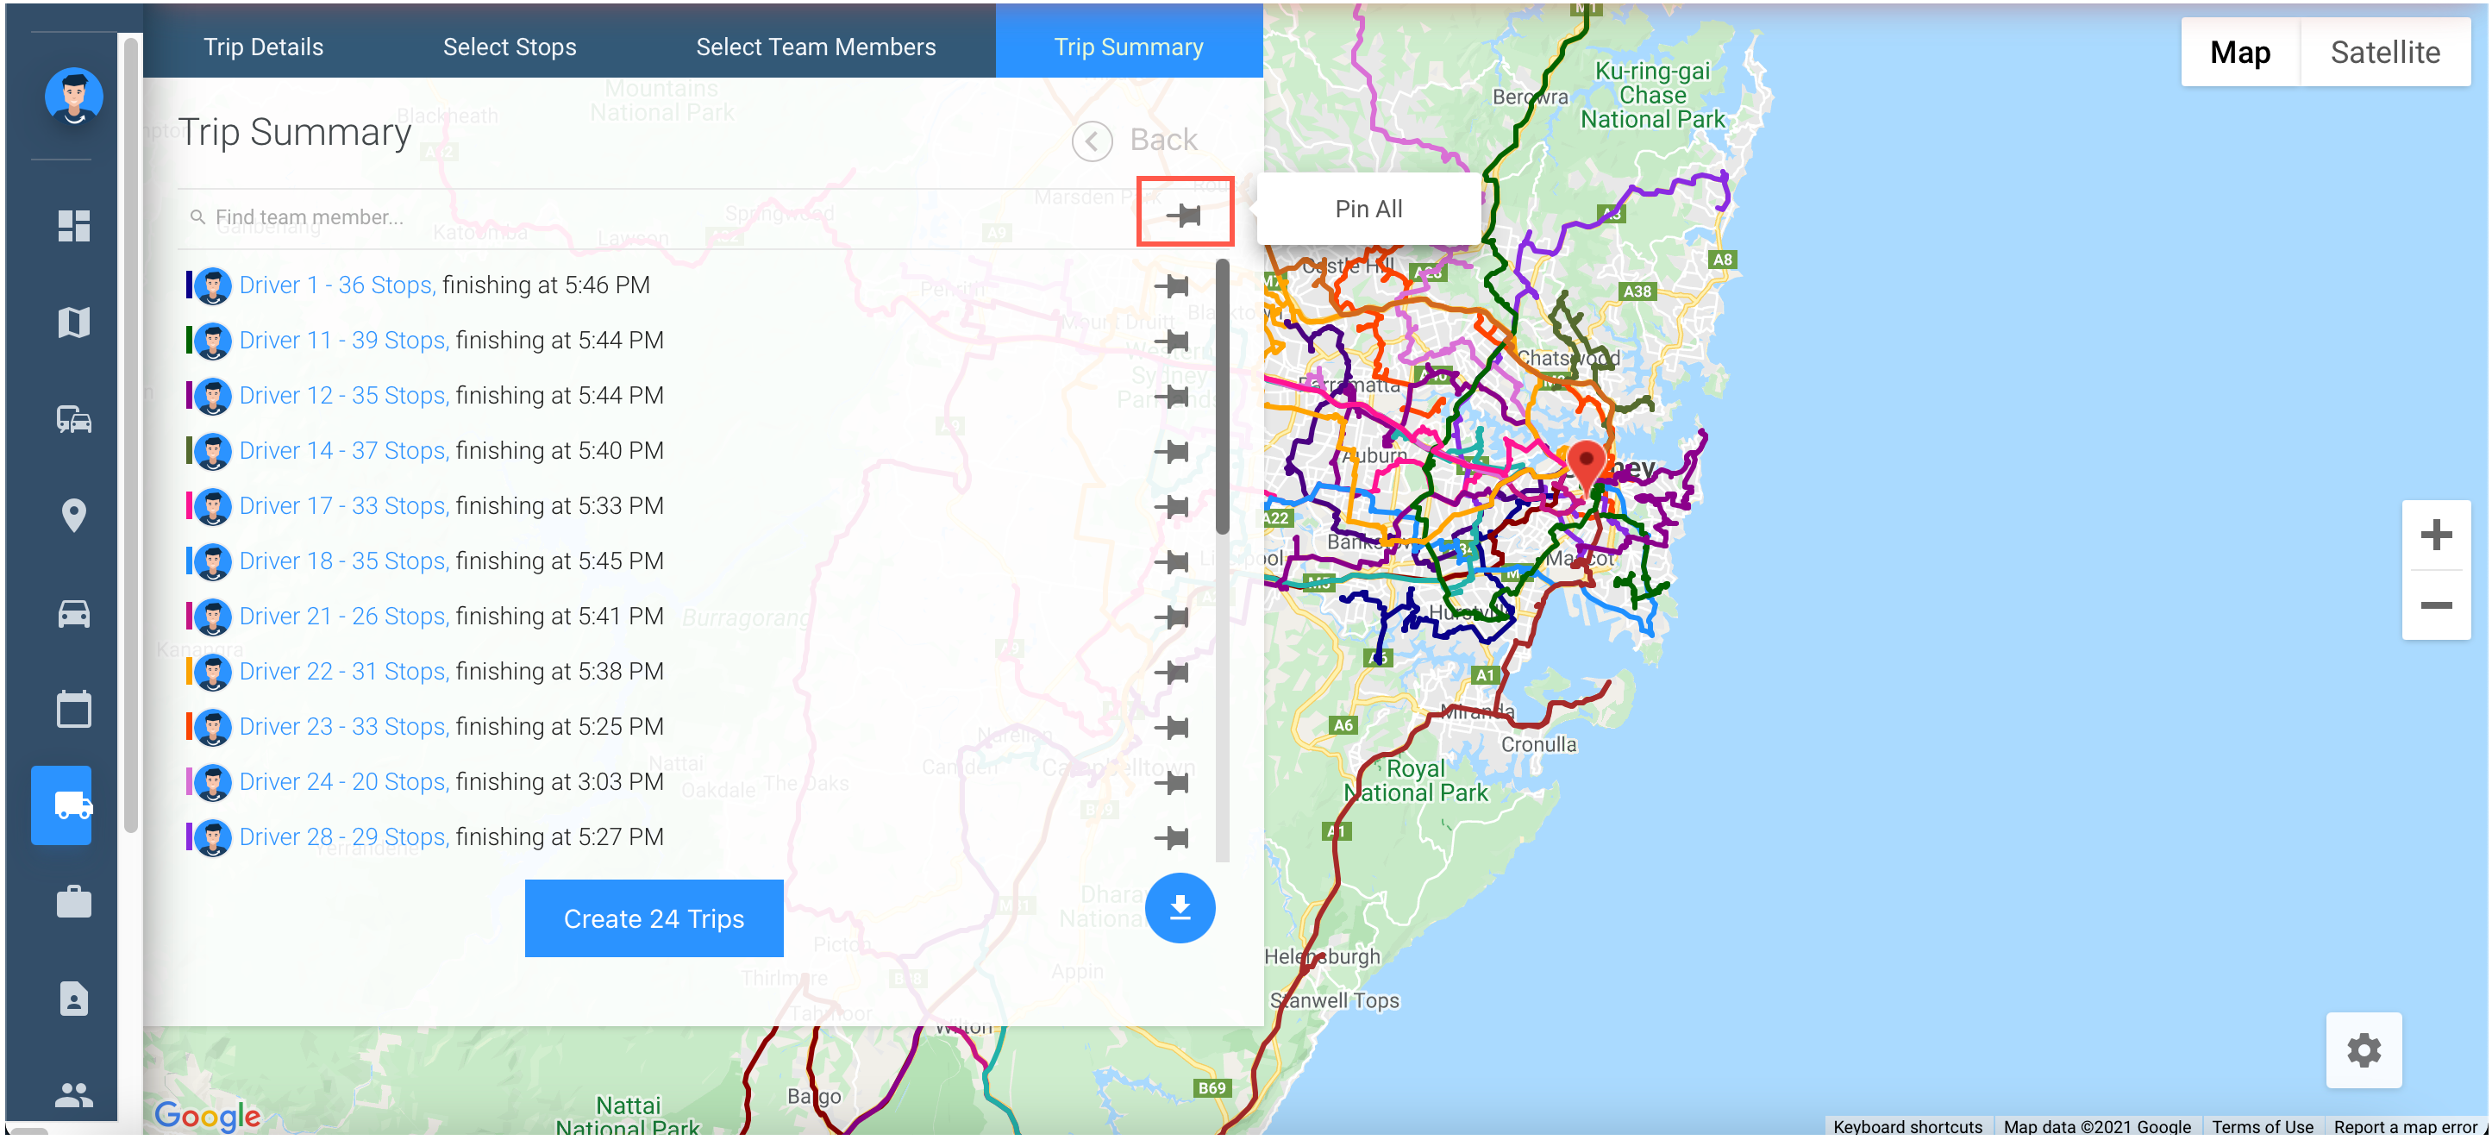Open Driver 22 - 31 Stops link
The width and height of the screenshot is (2492, 1140).
click(343, 672)
